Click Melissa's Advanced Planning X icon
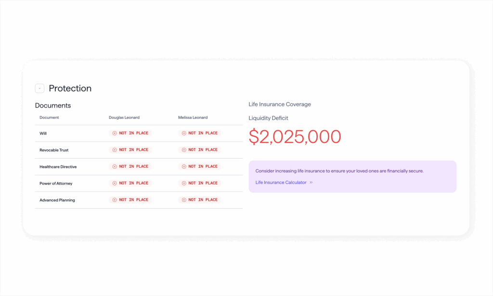The width and height of the screenshot is (493, 296). (184, 200)
